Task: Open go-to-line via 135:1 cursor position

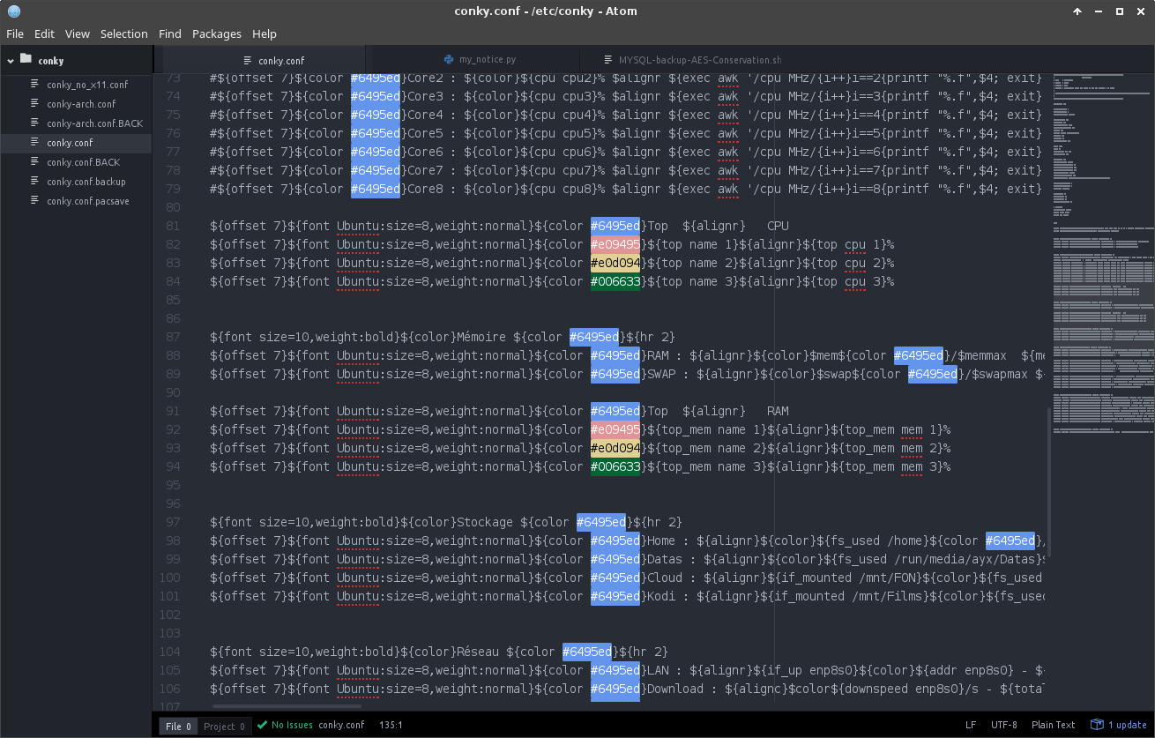Action: tap(391, 725)
